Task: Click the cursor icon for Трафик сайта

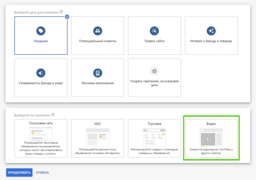Action: (x=154, y=31)
